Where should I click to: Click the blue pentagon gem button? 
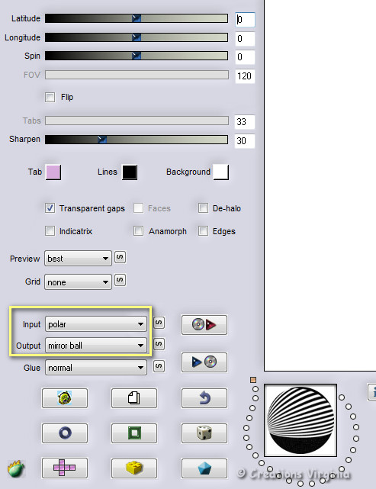point(204,468)
